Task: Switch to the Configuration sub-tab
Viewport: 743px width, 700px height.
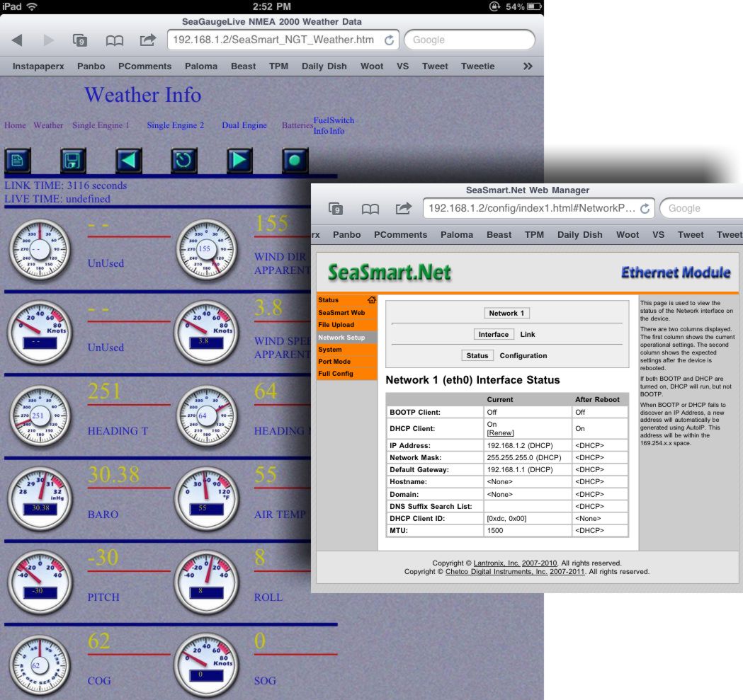Action: (523, 356)
